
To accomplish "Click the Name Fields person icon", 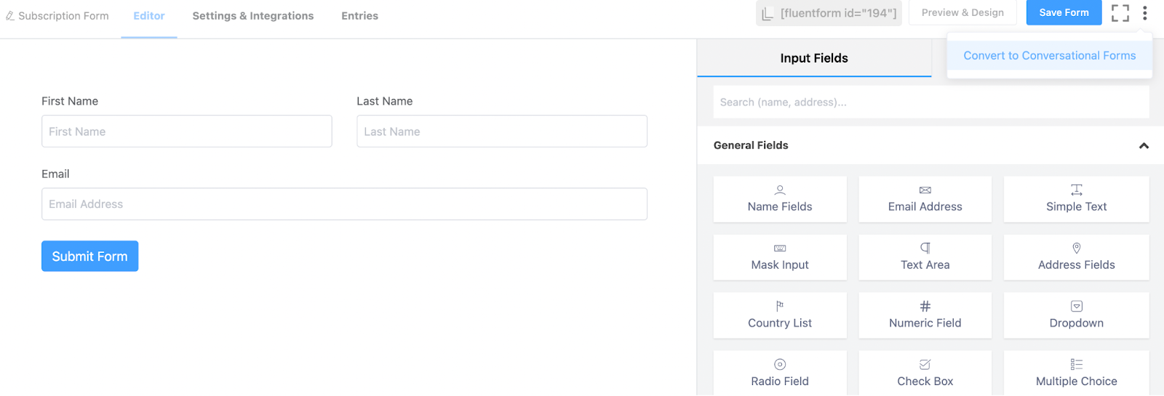I will (x=780, y=190).
